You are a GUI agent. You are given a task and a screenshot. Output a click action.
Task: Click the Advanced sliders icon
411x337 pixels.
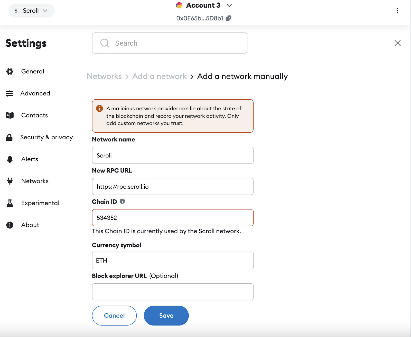[10, 93]
